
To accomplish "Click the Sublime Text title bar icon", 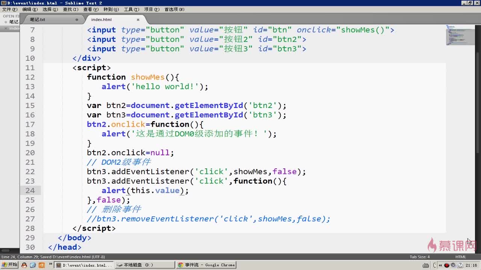I will point(4,3).
